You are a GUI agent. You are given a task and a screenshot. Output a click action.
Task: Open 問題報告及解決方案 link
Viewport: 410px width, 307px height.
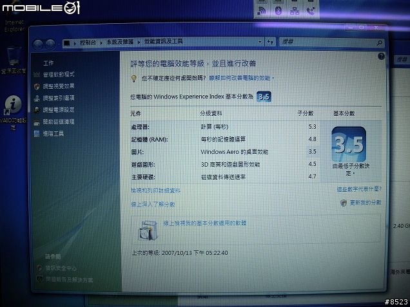click(69, 279)
